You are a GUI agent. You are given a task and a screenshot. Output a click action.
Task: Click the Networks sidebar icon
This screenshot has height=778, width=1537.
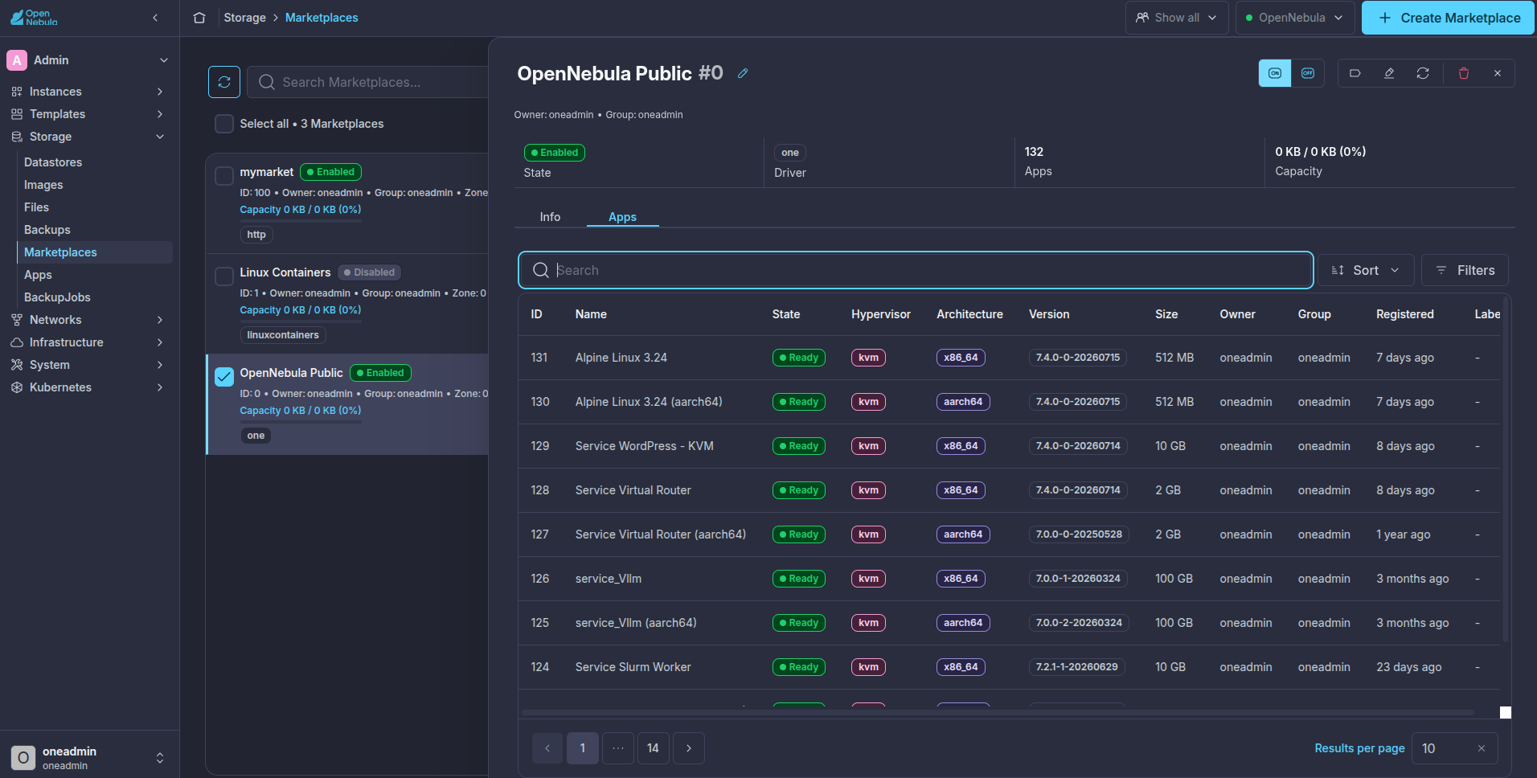pos(17,320)
